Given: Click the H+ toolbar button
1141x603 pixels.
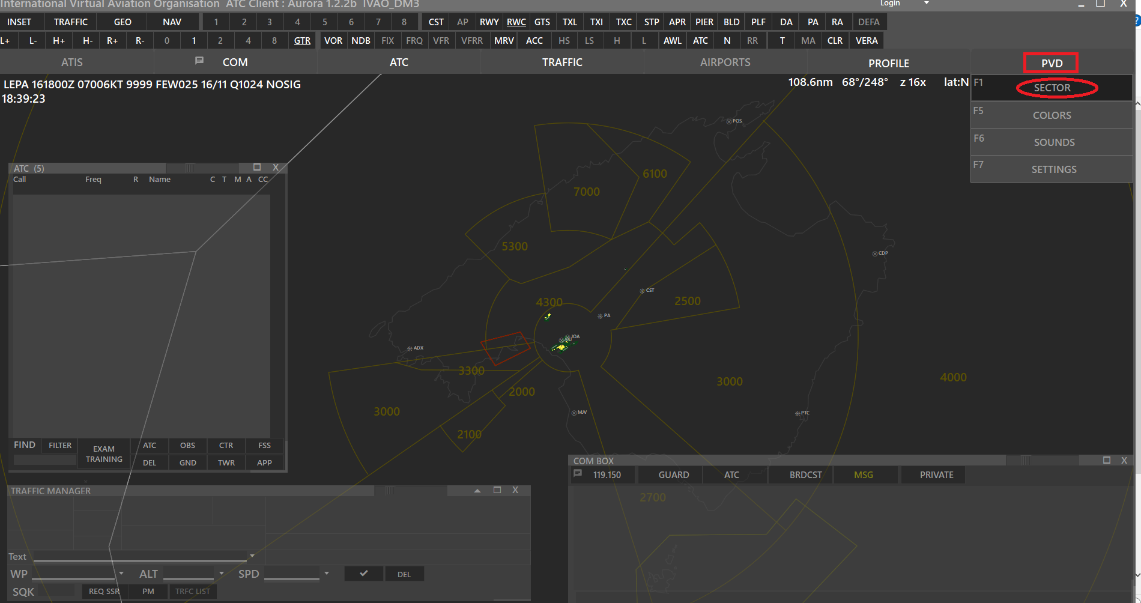Looking at the screenshot, I should (59, 40).
